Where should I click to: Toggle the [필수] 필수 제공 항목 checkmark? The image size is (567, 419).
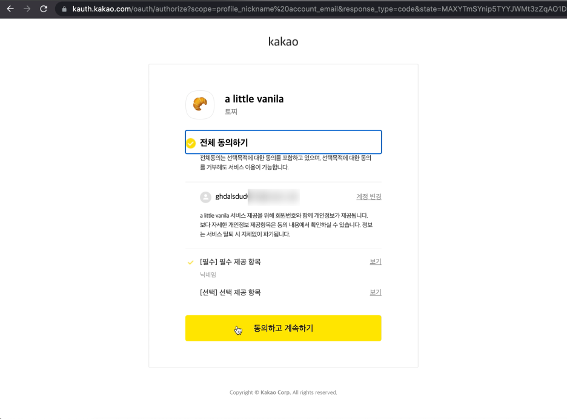[191, 263]
